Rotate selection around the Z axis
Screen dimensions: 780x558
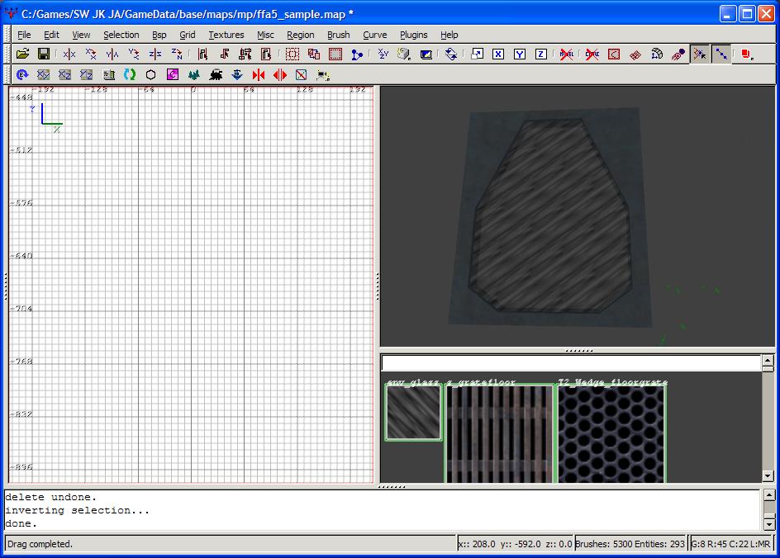pos(176,54)
